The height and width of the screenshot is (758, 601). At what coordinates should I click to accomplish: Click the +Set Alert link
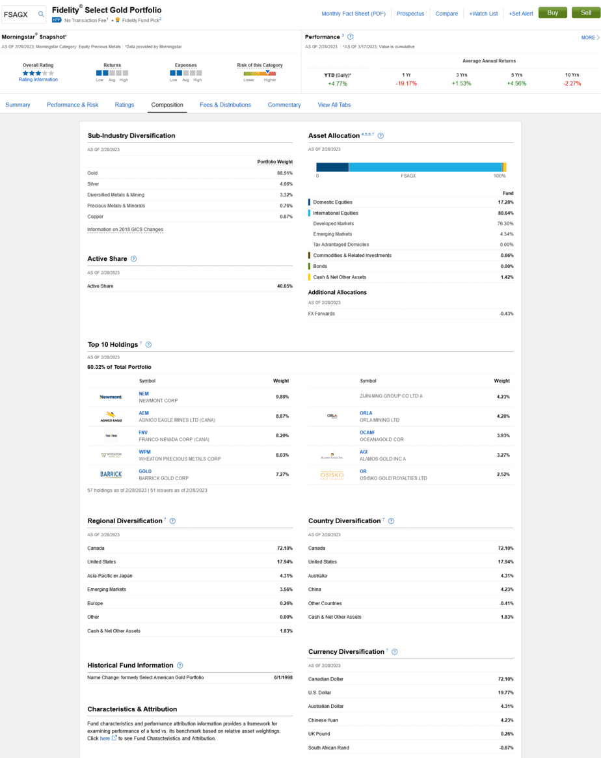[x=521, y=14]
